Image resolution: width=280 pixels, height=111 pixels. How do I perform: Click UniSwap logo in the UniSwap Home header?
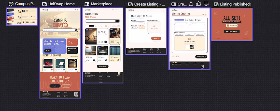click(x=45, y=10)
